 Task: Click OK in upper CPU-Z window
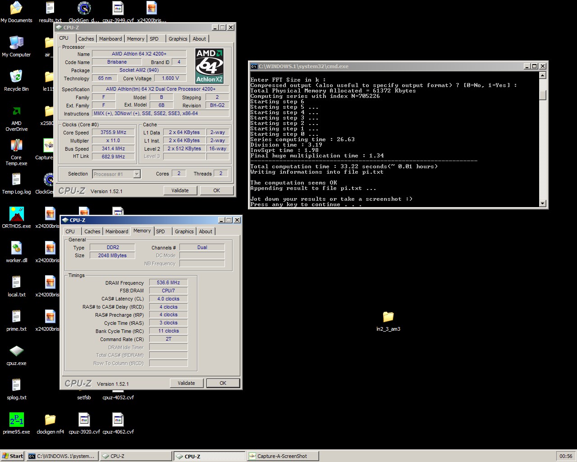coord(216,190)
